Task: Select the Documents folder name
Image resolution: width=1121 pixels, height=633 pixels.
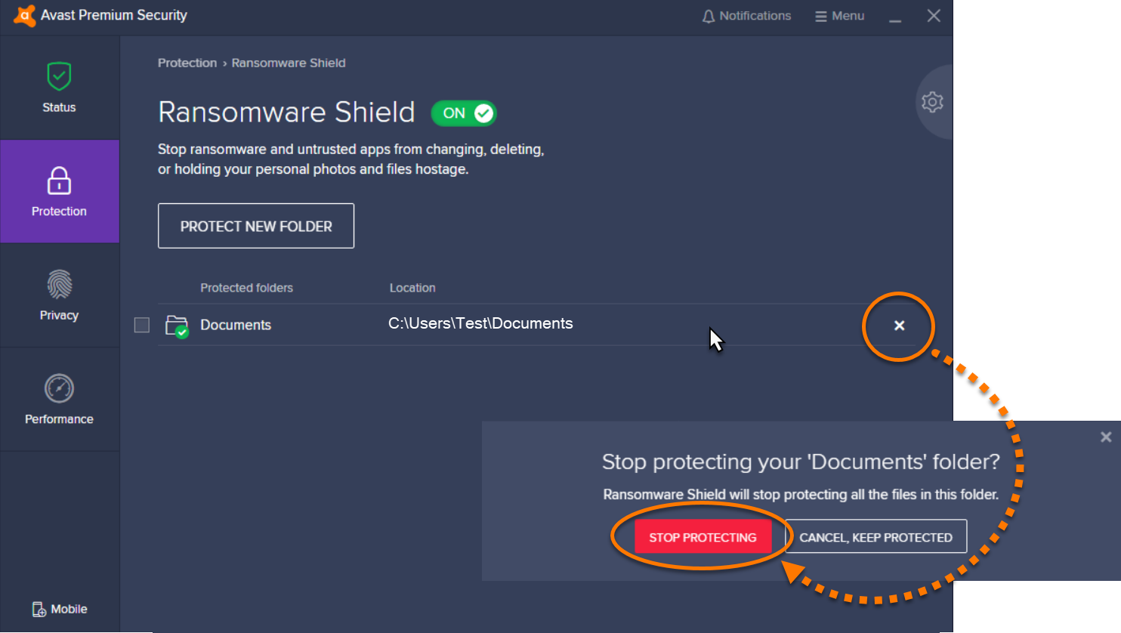Action: click(236, 325)
